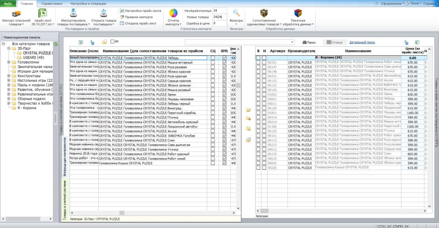Viewport: 439px width, 228px height.
Task: Click the Отмена button
Action: (x=334, y=42)
